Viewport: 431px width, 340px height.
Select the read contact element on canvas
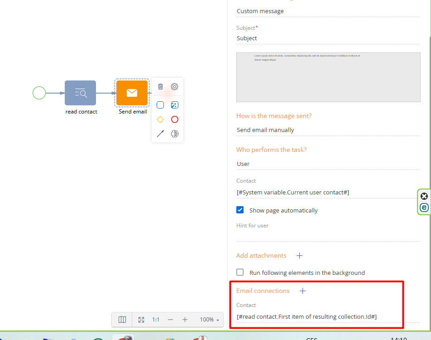[80, 93]
